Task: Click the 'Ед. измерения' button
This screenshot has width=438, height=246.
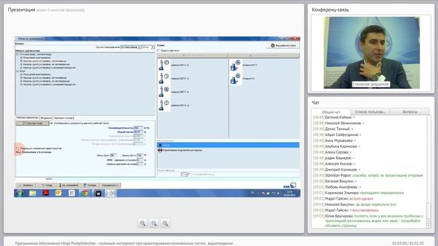Action: coord(68,185)
